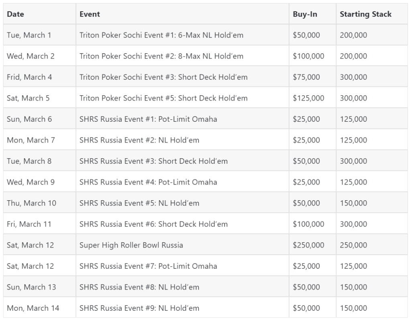The image size is (411, 322).
Task: Select Triton Poker Sochi Event #1 cell
Action: tap(183, 35)
